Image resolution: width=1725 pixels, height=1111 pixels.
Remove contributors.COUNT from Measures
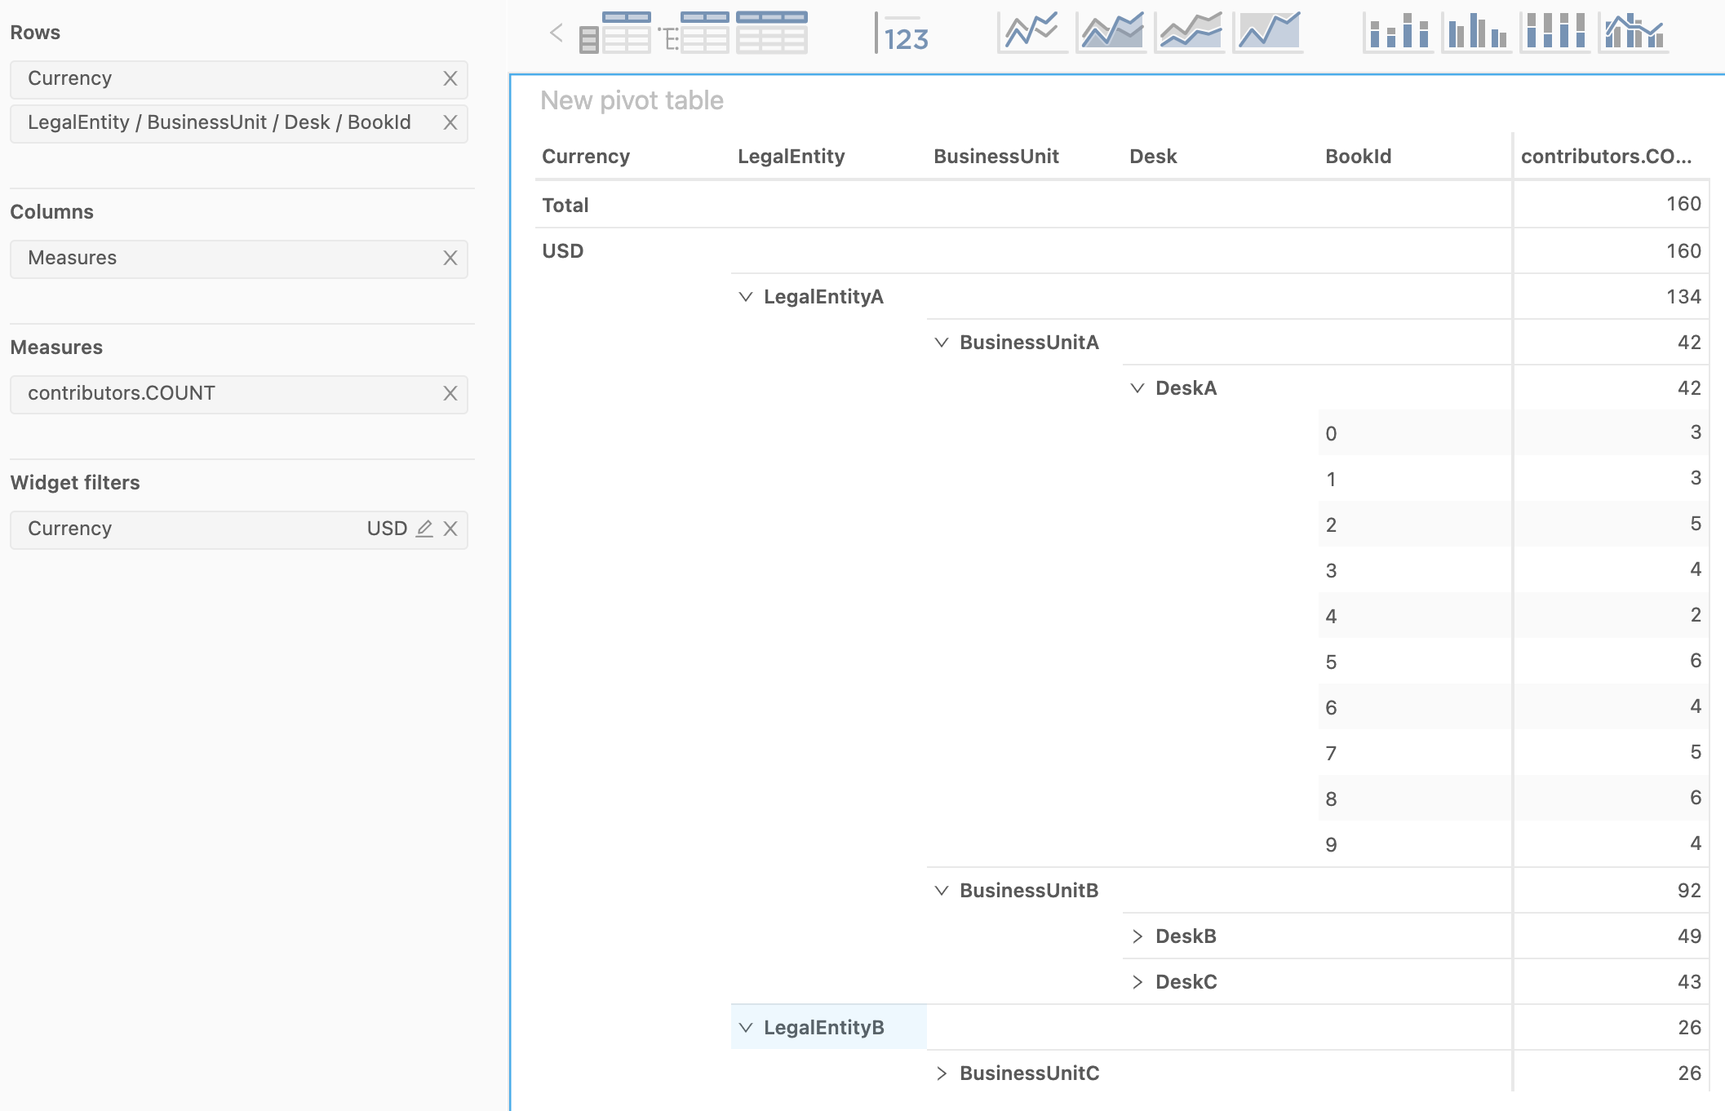tap(450, 392)
